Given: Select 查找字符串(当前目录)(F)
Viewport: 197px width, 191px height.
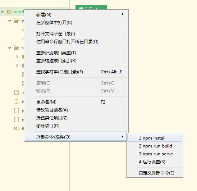Looking at the screenshot, I should (x=76, y=72).
